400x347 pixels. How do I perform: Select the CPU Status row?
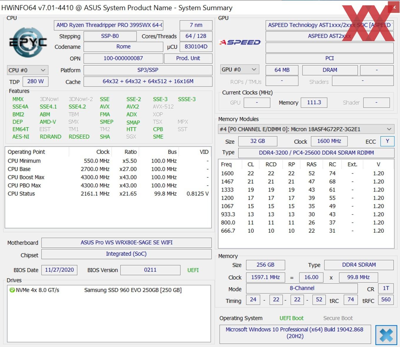click(108, 194)
